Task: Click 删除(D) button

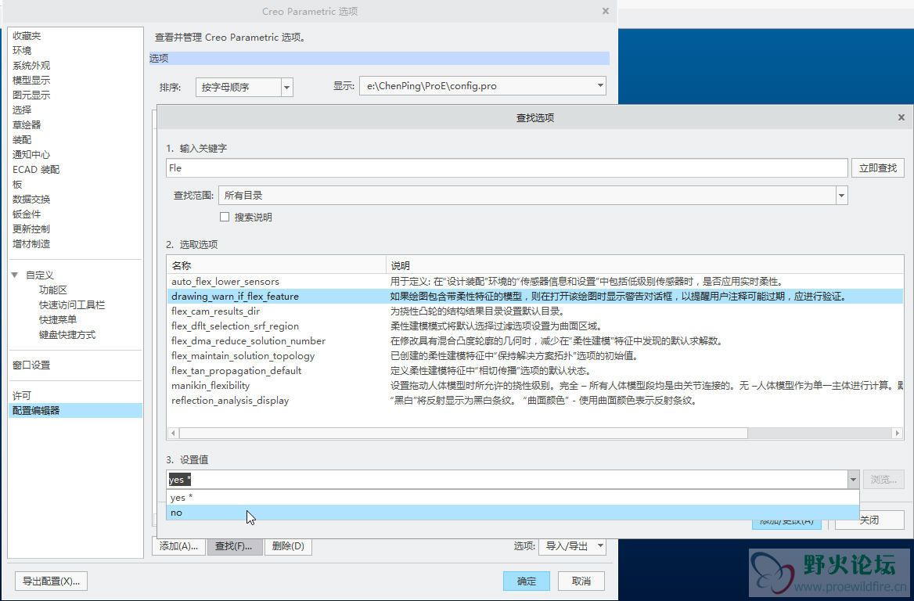Action: tap(288, 546)
